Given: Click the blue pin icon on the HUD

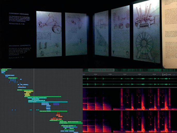Looking at the screenshot, I should 174,75.
